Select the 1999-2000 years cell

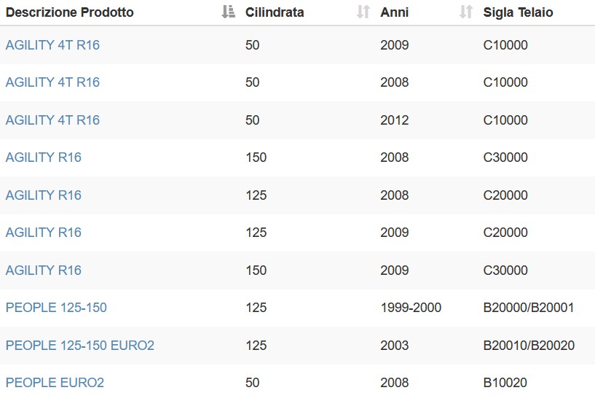pyautogui.click(x=411, y=308)
